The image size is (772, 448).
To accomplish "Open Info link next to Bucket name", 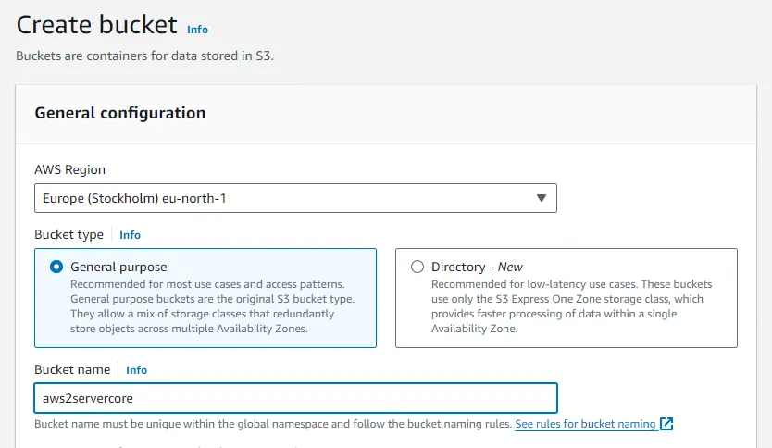I will 136,370.
